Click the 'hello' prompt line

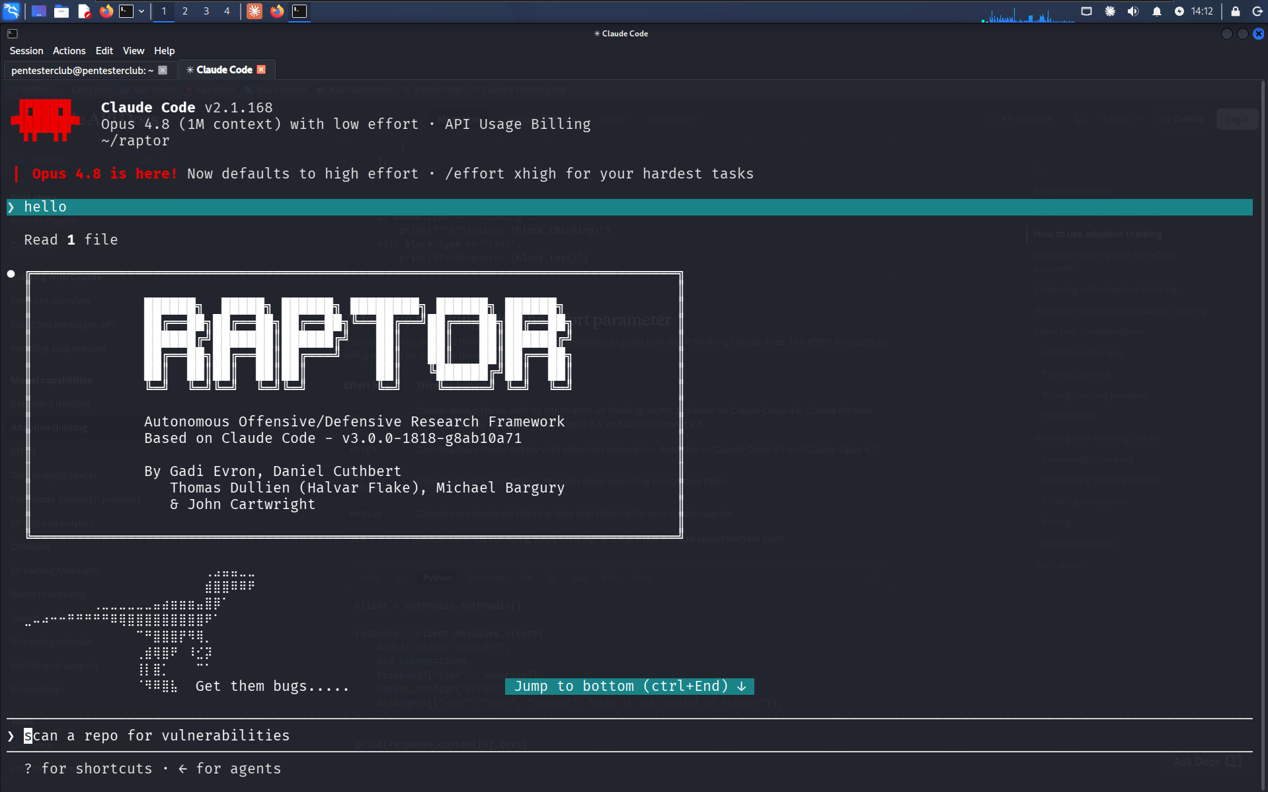coord(629,207)
